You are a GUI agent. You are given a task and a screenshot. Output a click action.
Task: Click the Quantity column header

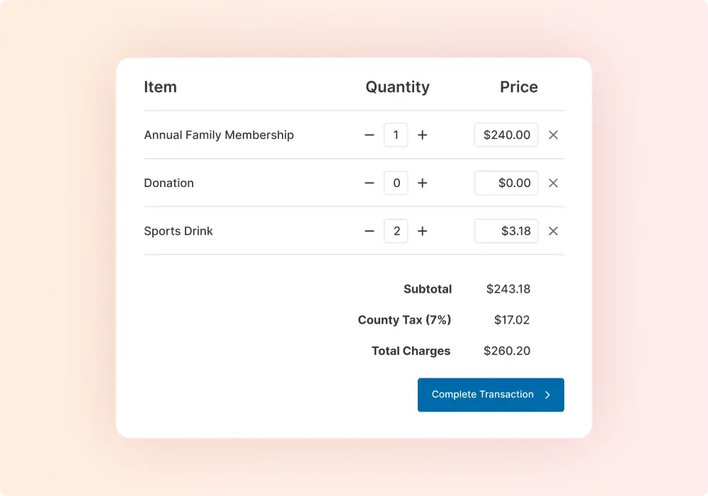point(397,87)
